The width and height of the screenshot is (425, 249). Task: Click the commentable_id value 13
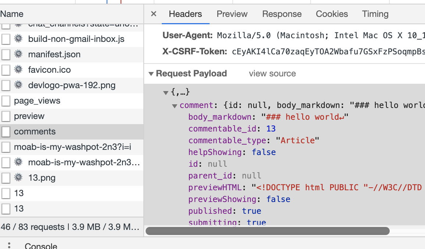pyautogui.click(x=271, y=129)
